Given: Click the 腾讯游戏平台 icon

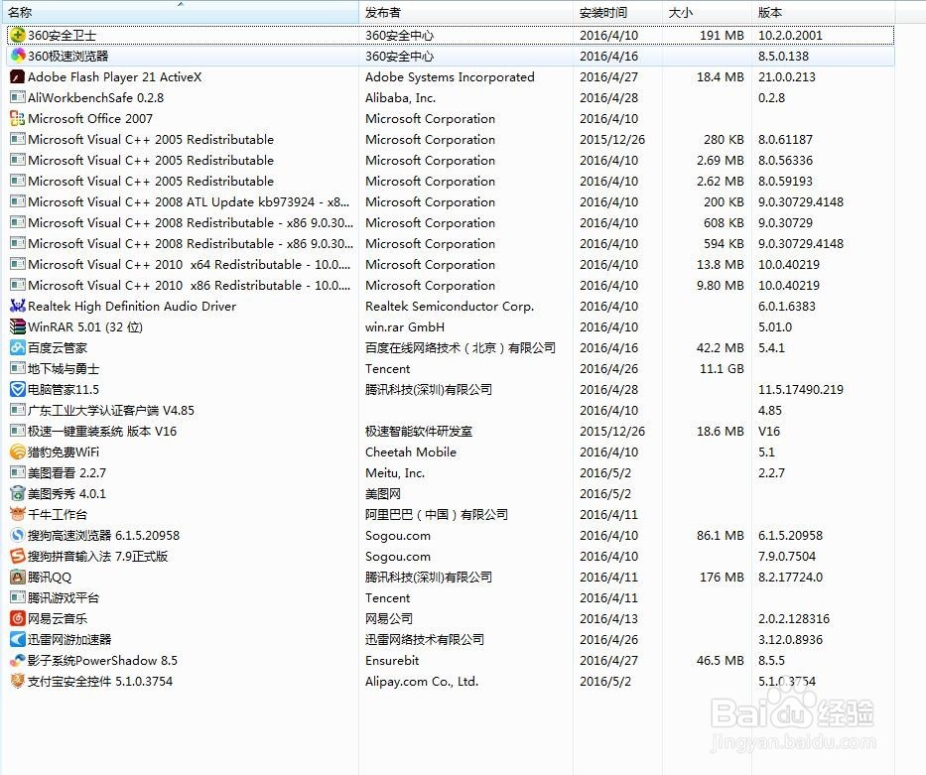Looking at the screenshot, I should (18, 597).
